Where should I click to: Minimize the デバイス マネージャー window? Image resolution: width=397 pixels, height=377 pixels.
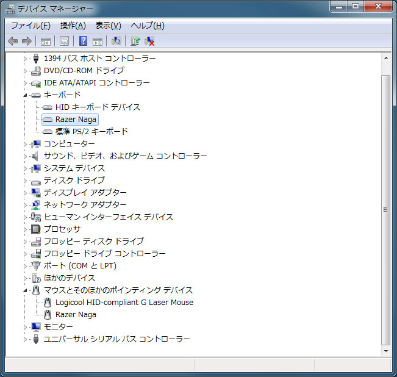coord(339,6)
